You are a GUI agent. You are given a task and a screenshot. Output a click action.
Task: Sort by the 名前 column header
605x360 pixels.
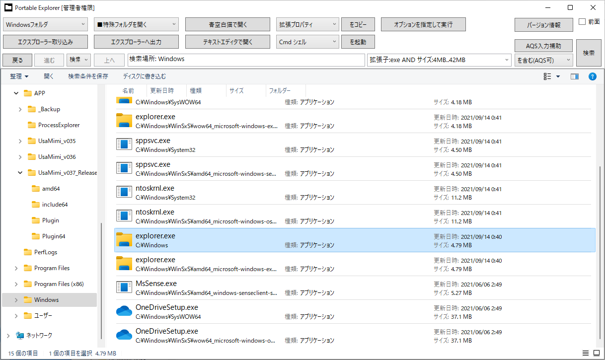[128, 91]
